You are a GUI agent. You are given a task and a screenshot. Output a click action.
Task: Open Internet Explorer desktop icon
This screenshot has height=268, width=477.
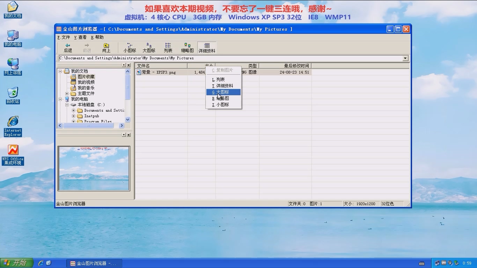point(13,126)
